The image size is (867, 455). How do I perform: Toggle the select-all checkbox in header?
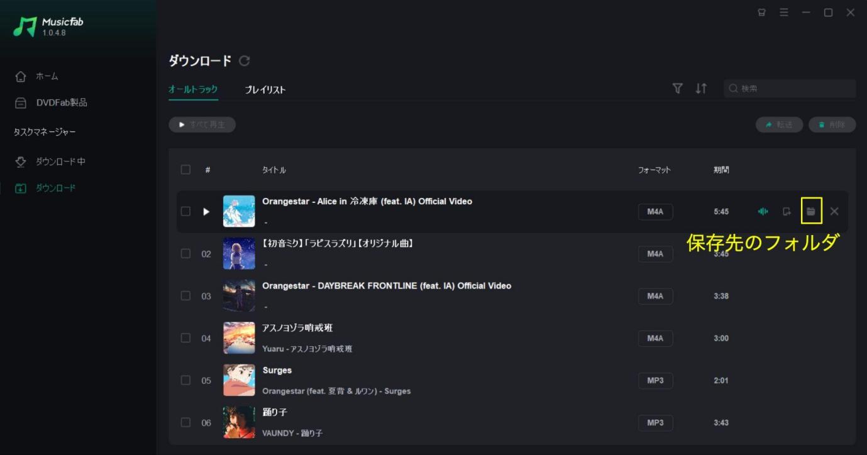click(x=185, y=170)
